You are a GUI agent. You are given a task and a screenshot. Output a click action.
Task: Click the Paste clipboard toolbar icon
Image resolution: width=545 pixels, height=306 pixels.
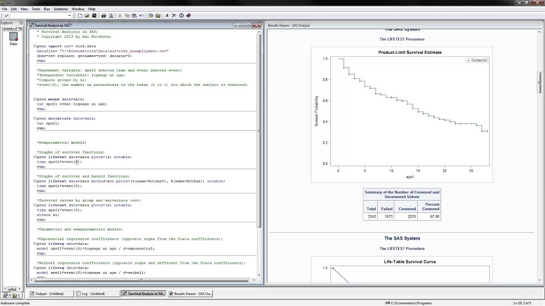(x=134, y=16)
